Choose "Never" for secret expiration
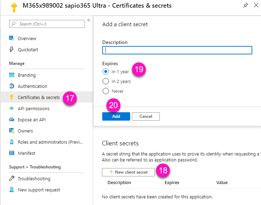Screen dimensions: 261x205 [106, 91]
